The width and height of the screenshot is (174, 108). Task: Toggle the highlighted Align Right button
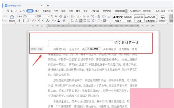[x=81, y=21]
